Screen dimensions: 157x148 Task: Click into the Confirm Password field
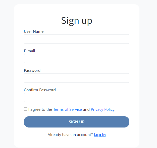click(x=76, y=97)
